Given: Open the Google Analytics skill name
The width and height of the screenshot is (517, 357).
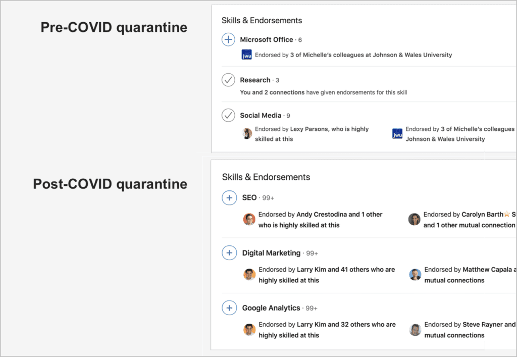Looking at the screenshot, I should (271, 308).
